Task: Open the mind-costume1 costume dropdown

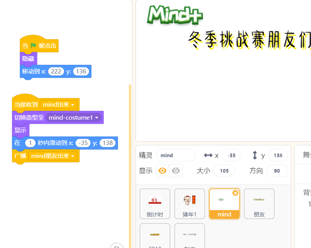Action: pos(74,118)
